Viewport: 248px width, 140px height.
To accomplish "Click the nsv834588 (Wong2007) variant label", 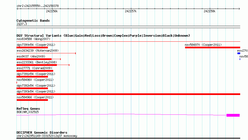I will click(33, 39).
